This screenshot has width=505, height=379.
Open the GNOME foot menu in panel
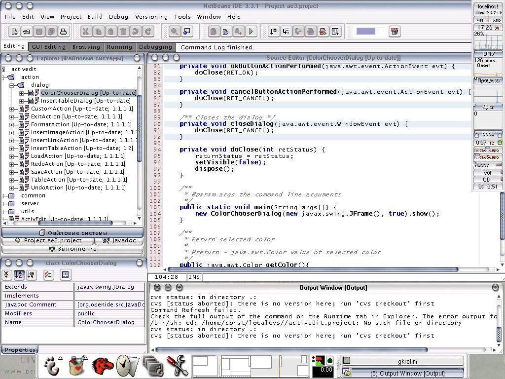click(52, 366)
